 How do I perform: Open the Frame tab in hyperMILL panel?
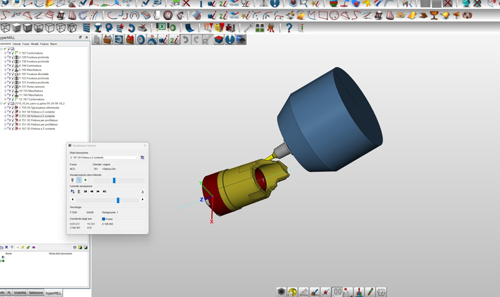point(26,44)
